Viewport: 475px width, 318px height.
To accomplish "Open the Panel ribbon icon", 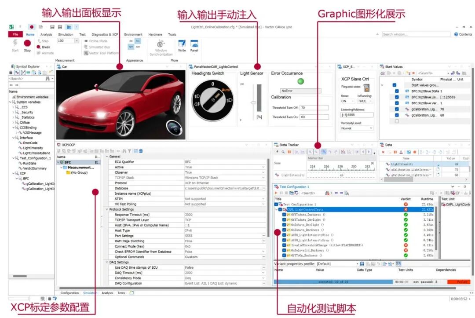I will (x=194, y=45).
